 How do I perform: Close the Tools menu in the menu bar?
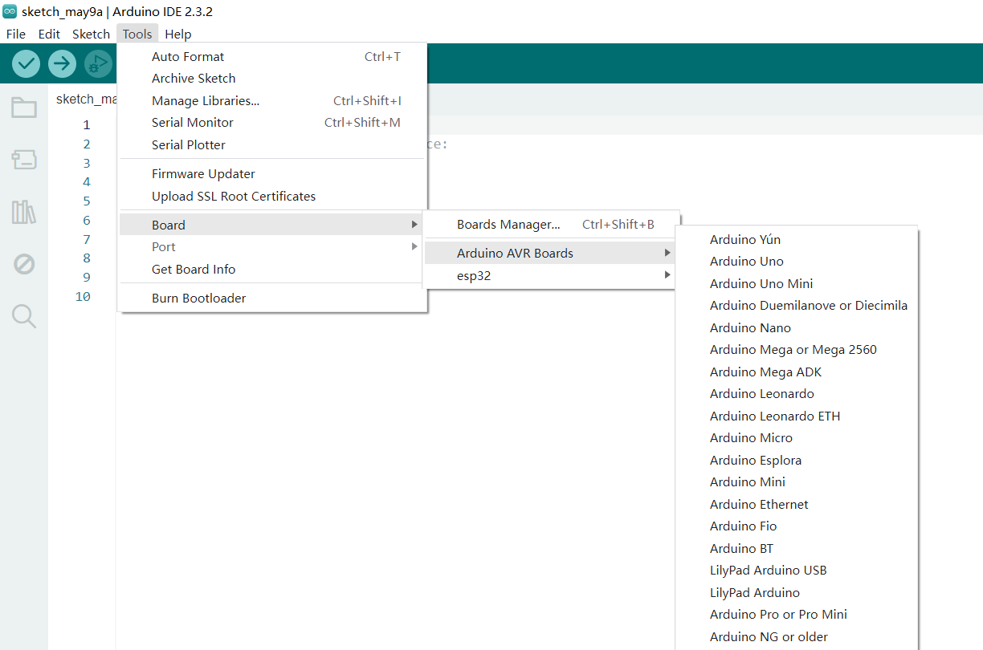[137, 34]
